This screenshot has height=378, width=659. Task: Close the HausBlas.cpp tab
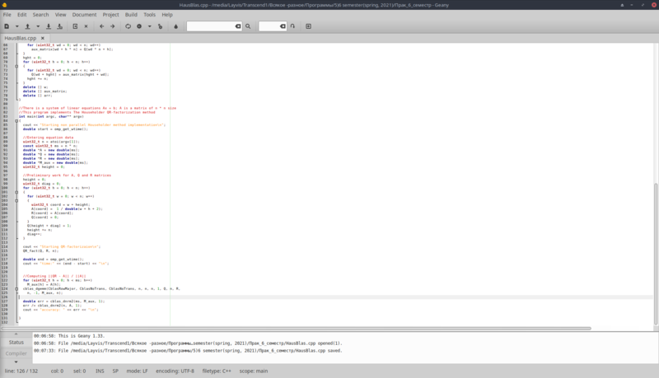(43, 38)
